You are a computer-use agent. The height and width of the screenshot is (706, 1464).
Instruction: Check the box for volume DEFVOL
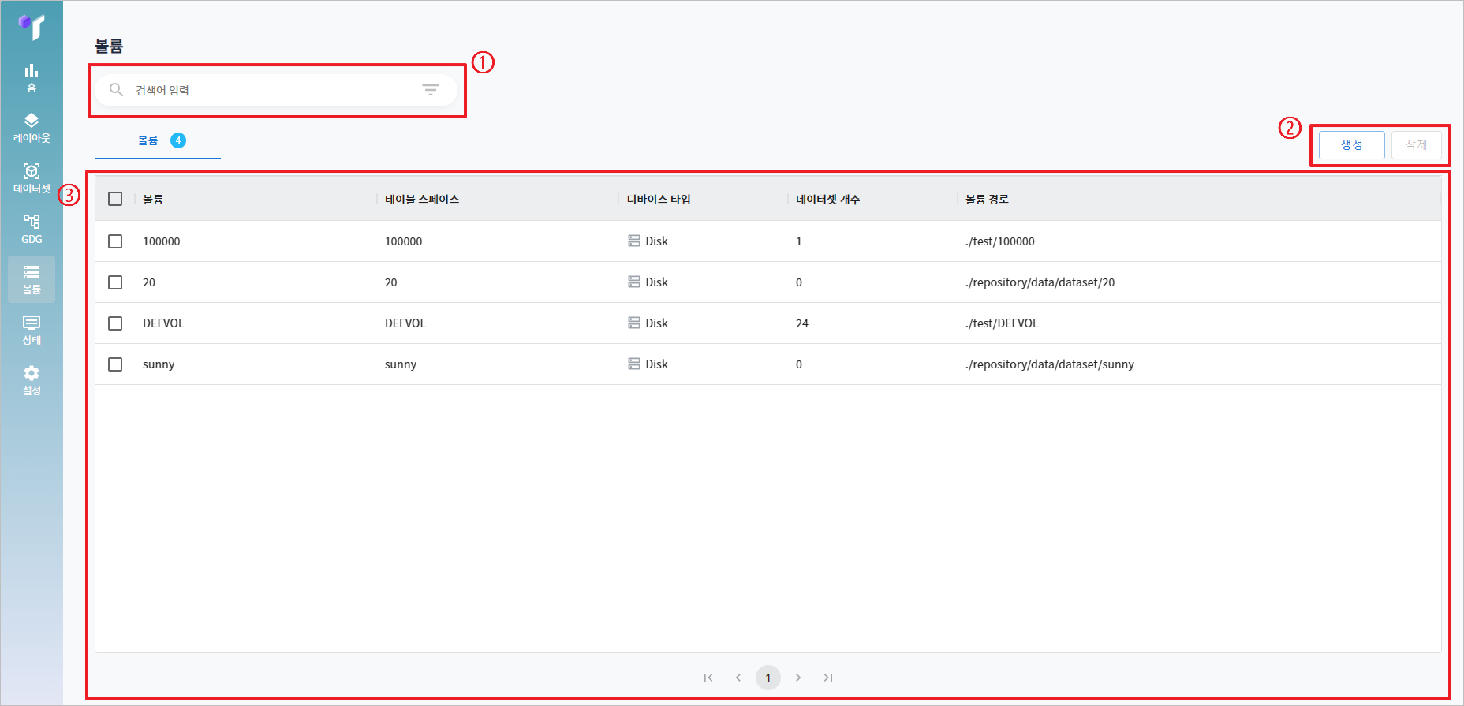click(x=115, y=323)
